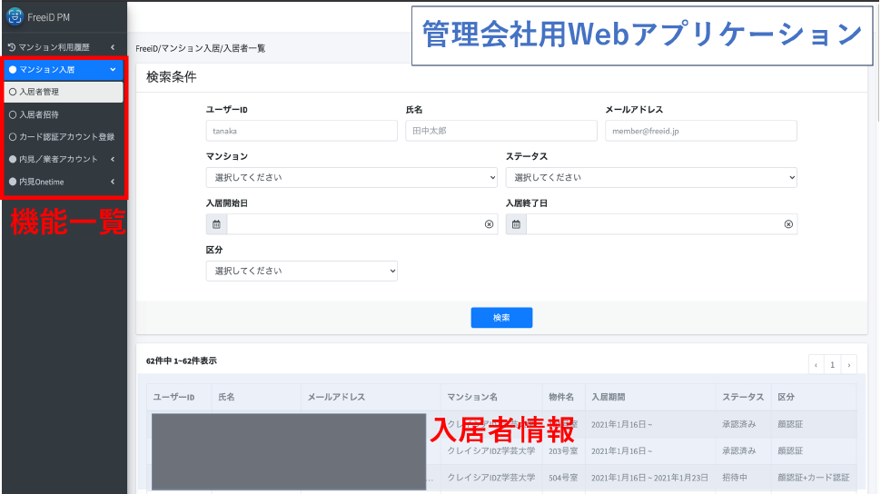Expand the マンション利用履歴 menu chevron
This screenshot has height=494, width=881.
click(113, 47)
